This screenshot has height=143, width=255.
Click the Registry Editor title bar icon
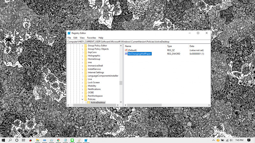[x=69, y=33]
